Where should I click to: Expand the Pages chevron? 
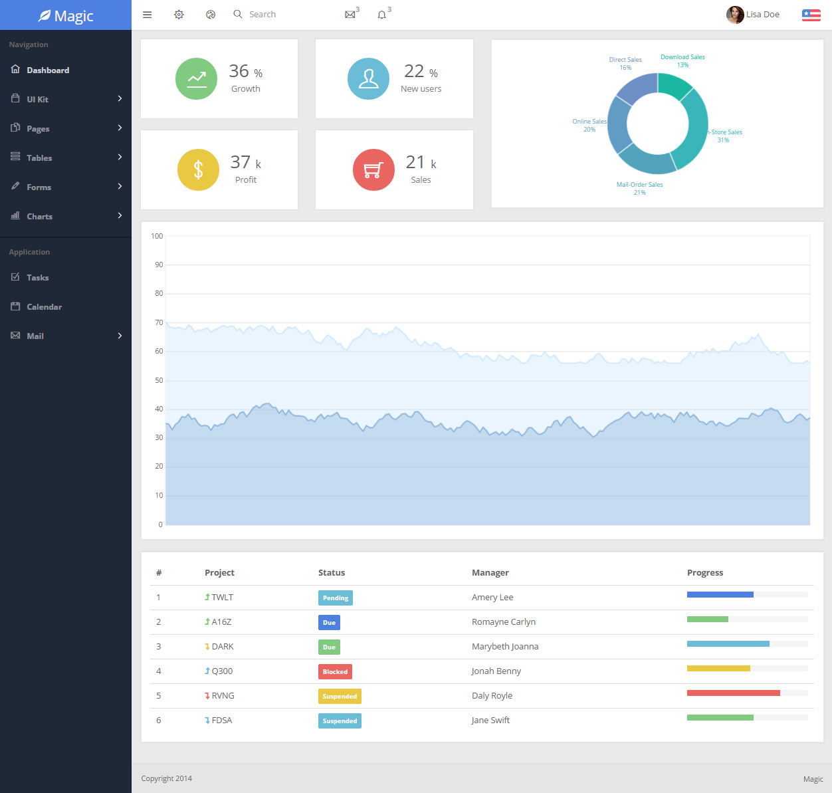(x=120, y=128)
